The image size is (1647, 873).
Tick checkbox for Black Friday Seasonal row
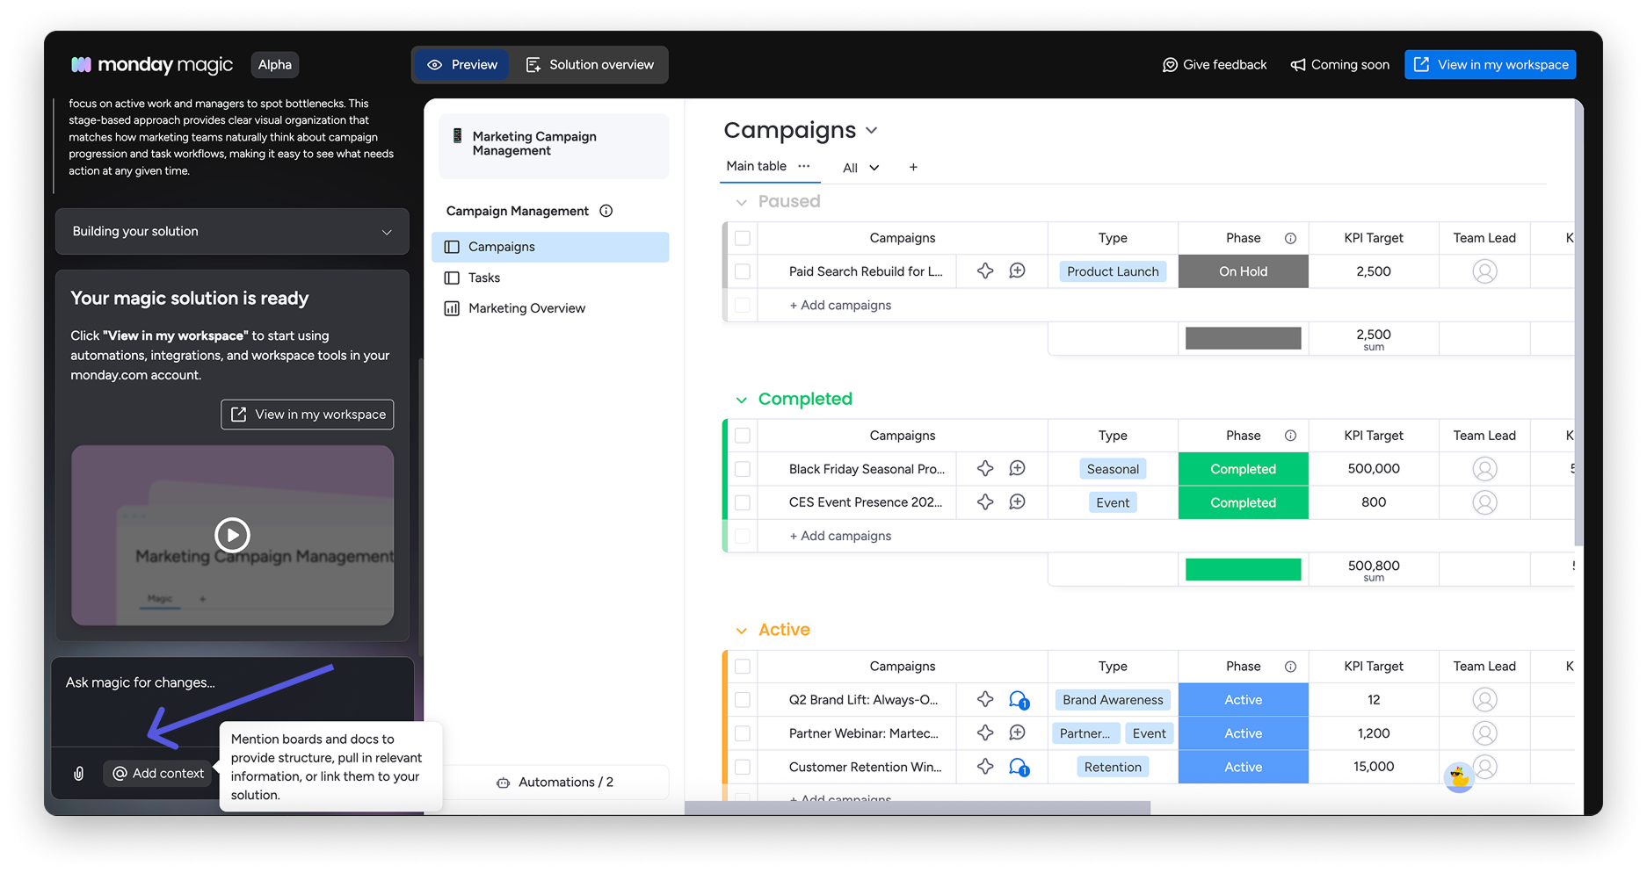pos(743,469)
